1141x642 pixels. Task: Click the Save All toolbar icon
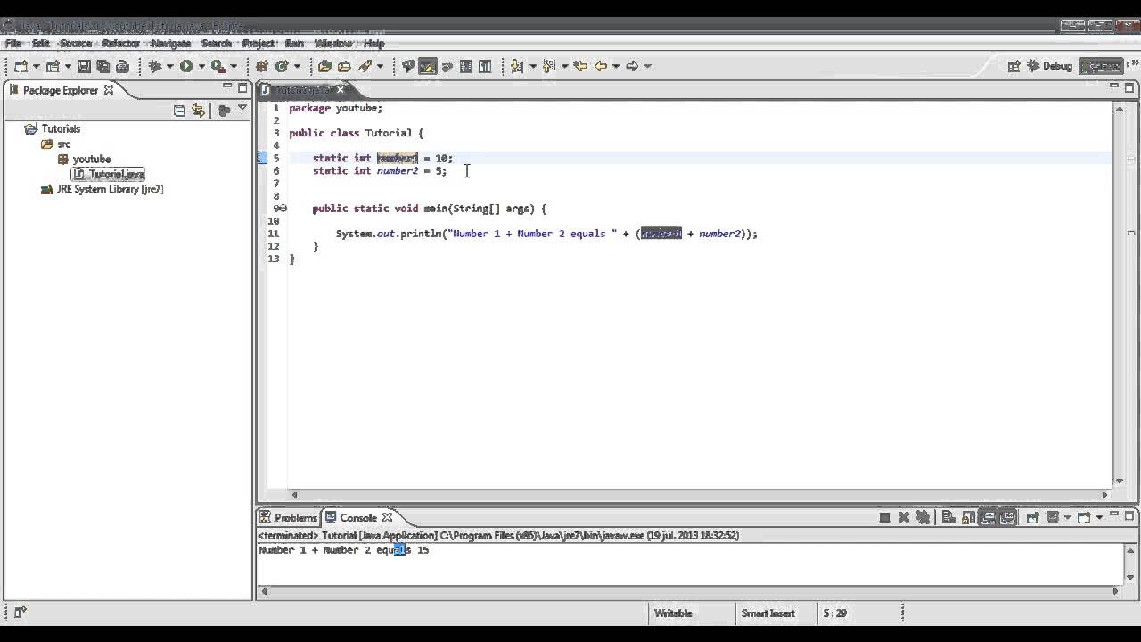pos(103,66)
